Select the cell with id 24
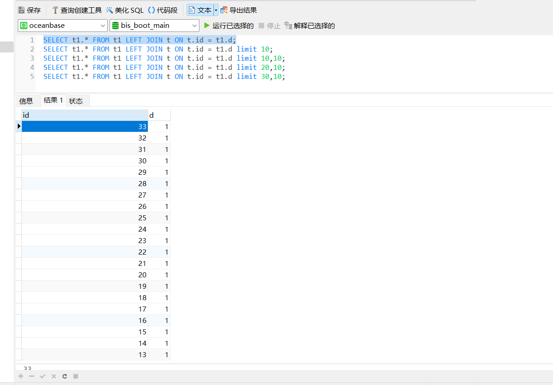This screenshot has height=385, width=553. pos(85,229)
